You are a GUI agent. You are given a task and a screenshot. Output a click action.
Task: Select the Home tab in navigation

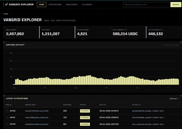[41, 5]
